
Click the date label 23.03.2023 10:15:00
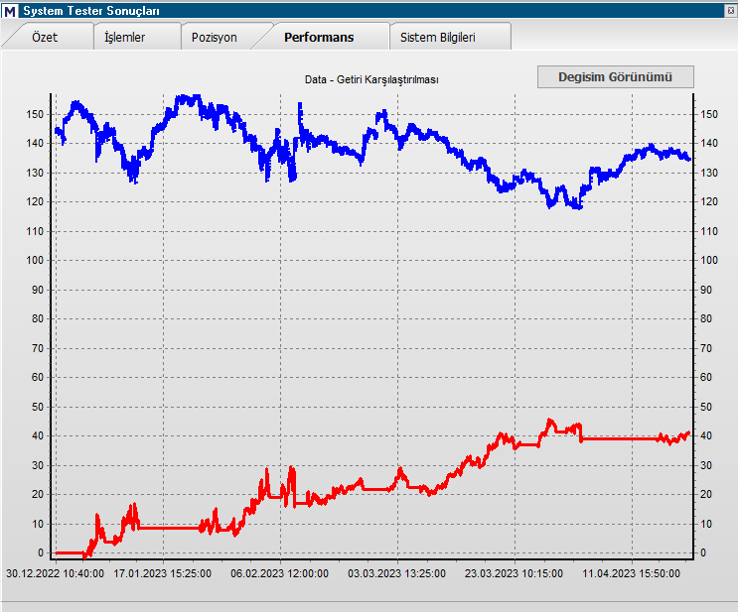tap(514, 573)
